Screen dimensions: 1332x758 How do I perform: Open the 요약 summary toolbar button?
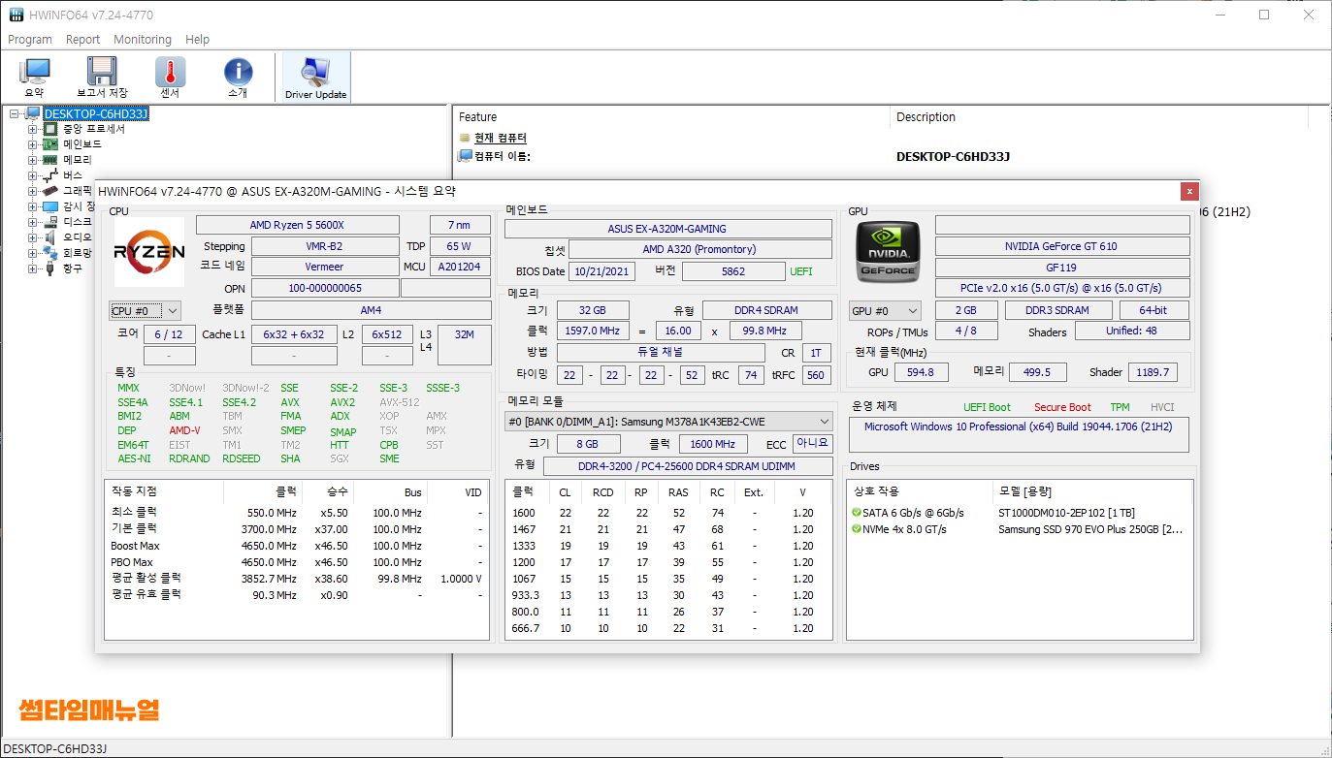[x=35, y=77]
